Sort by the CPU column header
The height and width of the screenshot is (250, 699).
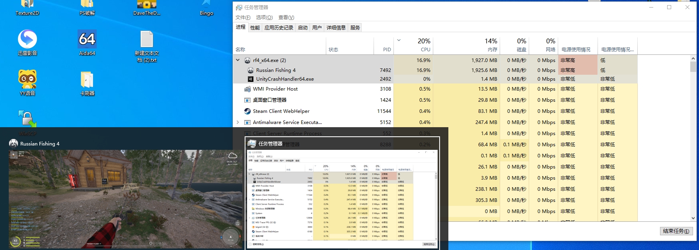[413, 46]
